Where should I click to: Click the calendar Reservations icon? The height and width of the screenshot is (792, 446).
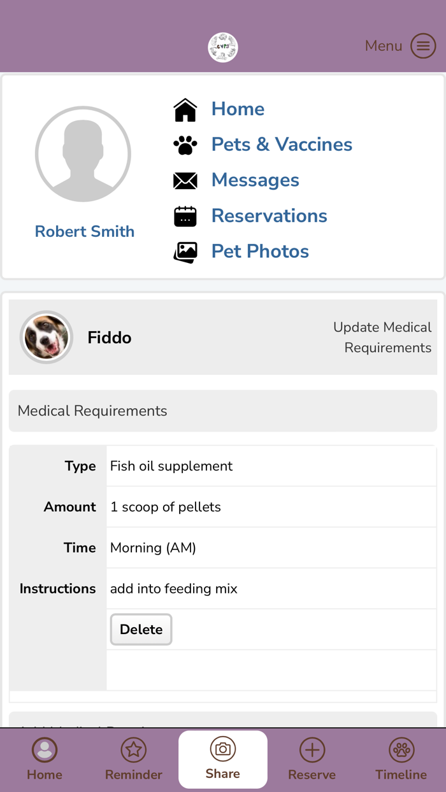[185, 216]
